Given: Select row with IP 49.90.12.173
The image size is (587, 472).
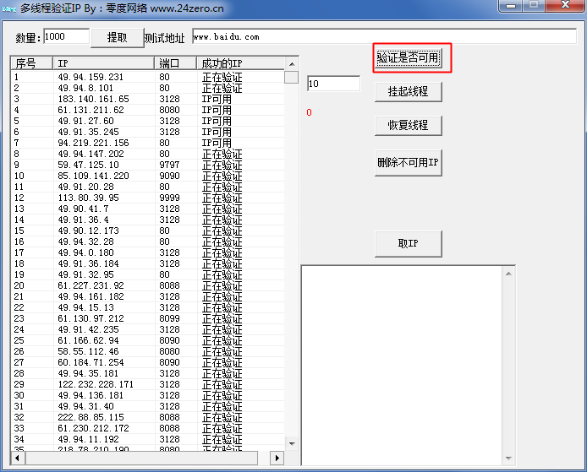Looking at the screenshot, I should (147, 231).
